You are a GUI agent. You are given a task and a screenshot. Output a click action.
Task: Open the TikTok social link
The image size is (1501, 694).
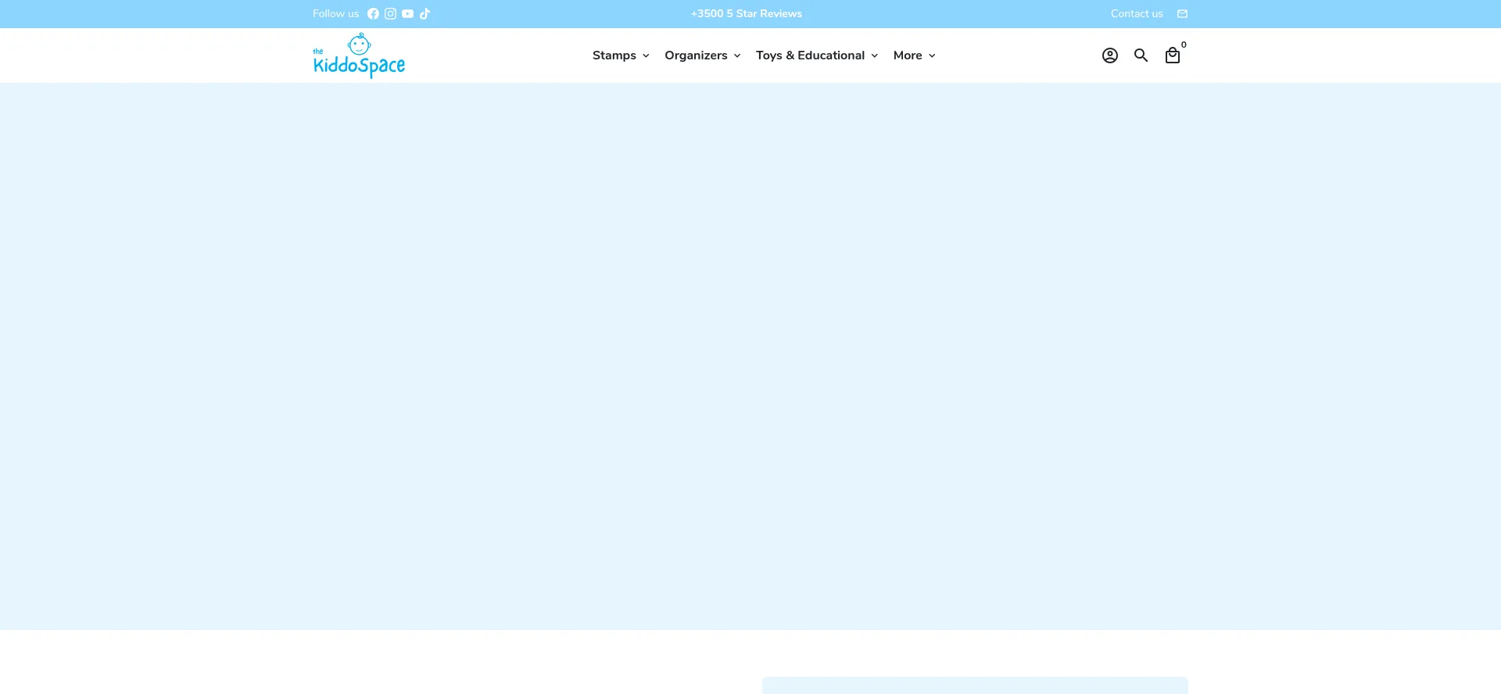click(425, 14)
